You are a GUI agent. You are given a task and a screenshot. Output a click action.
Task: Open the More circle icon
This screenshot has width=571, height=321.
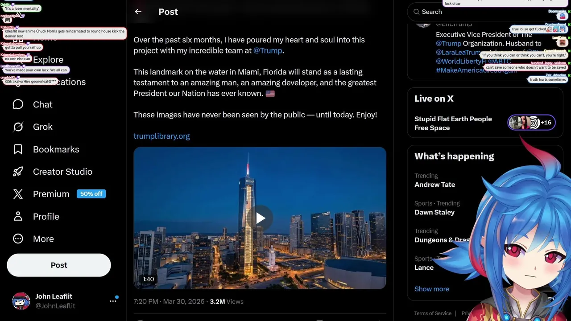point(18,239)
